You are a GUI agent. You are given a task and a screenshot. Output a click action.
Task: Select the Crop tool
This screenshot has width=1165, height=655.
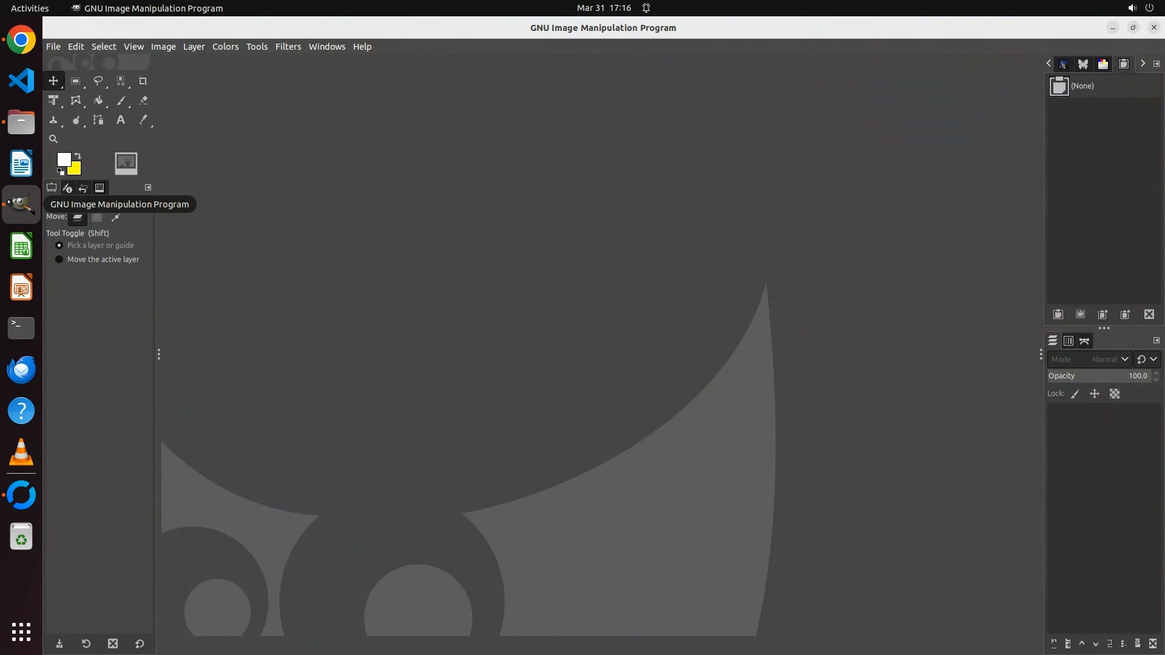[x=143, y=81]
